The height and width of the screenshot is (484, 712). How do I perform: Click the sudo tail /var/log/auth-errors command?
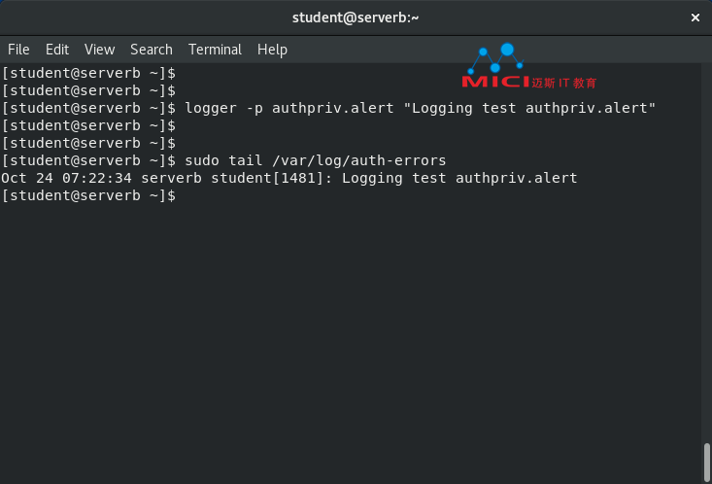(x=315, y=160)
